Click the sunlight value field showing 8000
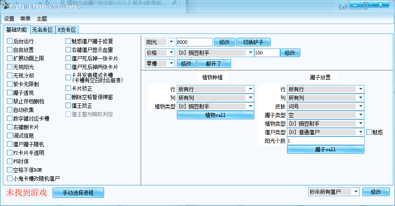 pyautogui.click(x=194, y=42)
